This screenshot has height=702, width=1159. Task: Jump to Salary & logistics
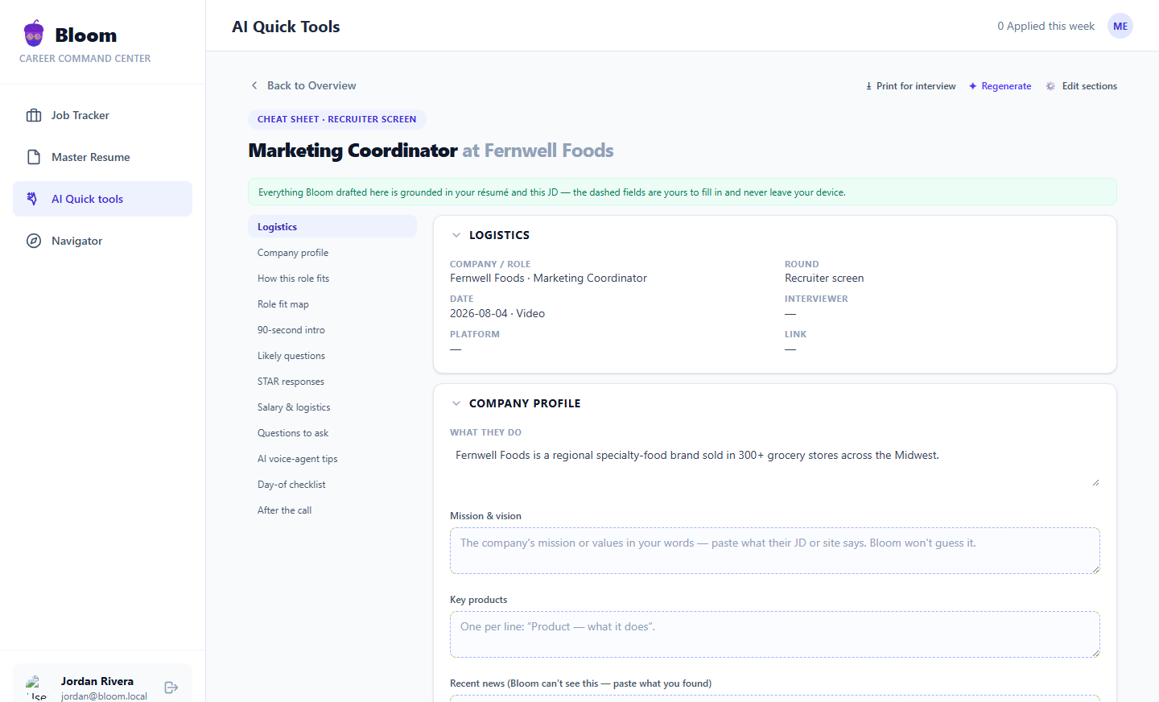tap(332, 407)
